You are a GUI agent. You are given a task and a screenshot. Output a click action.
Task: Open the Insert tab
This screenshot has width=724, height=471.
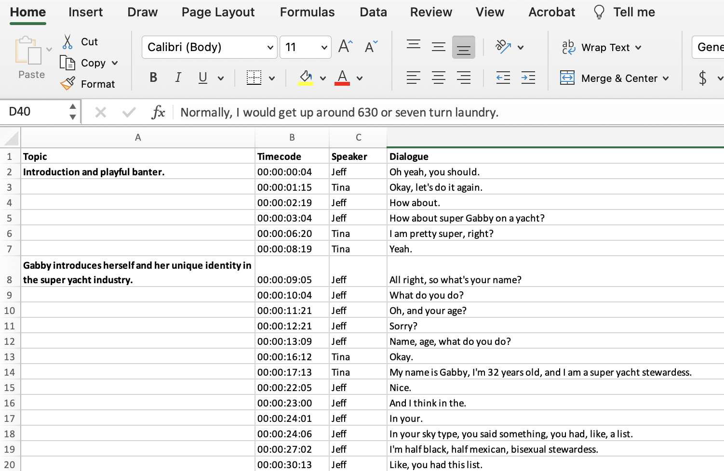[85, 12]
